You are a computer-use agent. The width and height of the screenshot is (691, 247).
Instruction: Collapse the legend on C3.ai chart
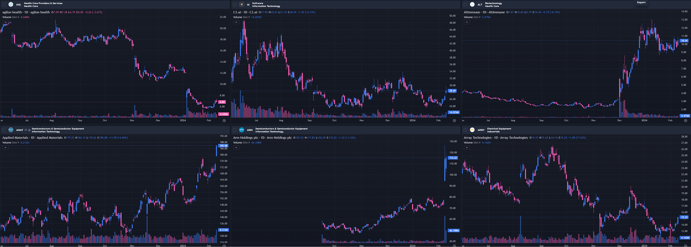pyautogui.click(x=236, y=22)
